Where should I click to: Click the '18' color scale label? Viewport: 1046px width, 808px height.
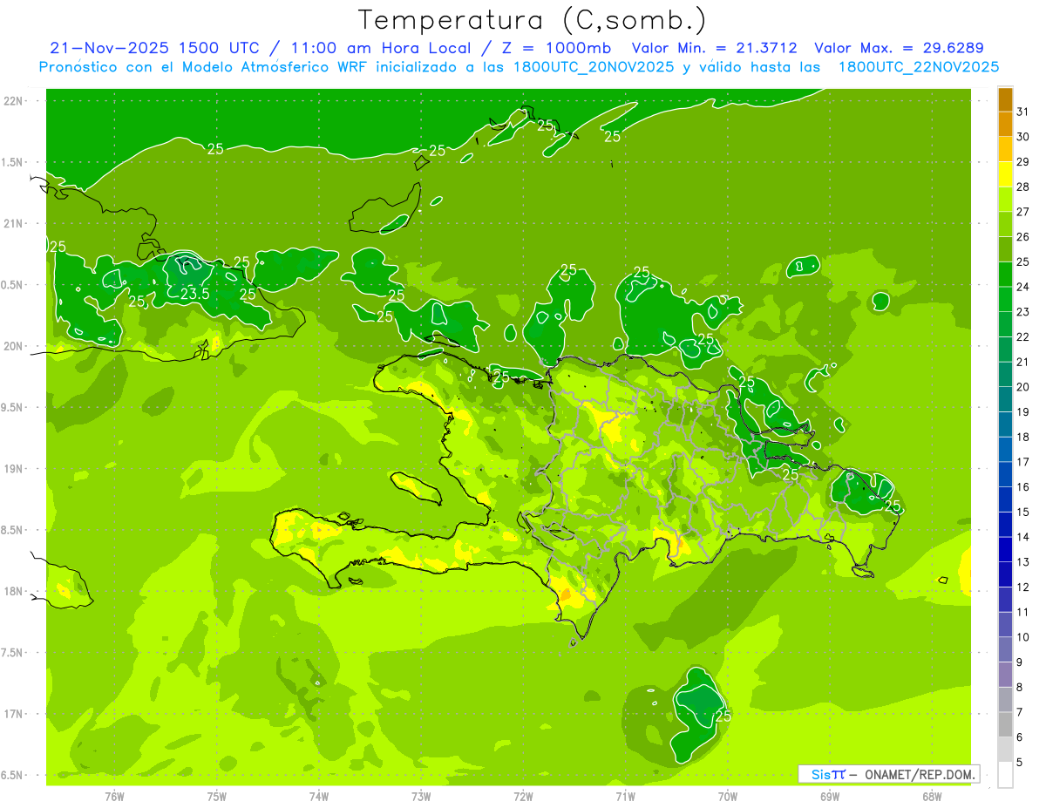point(1022,437)
